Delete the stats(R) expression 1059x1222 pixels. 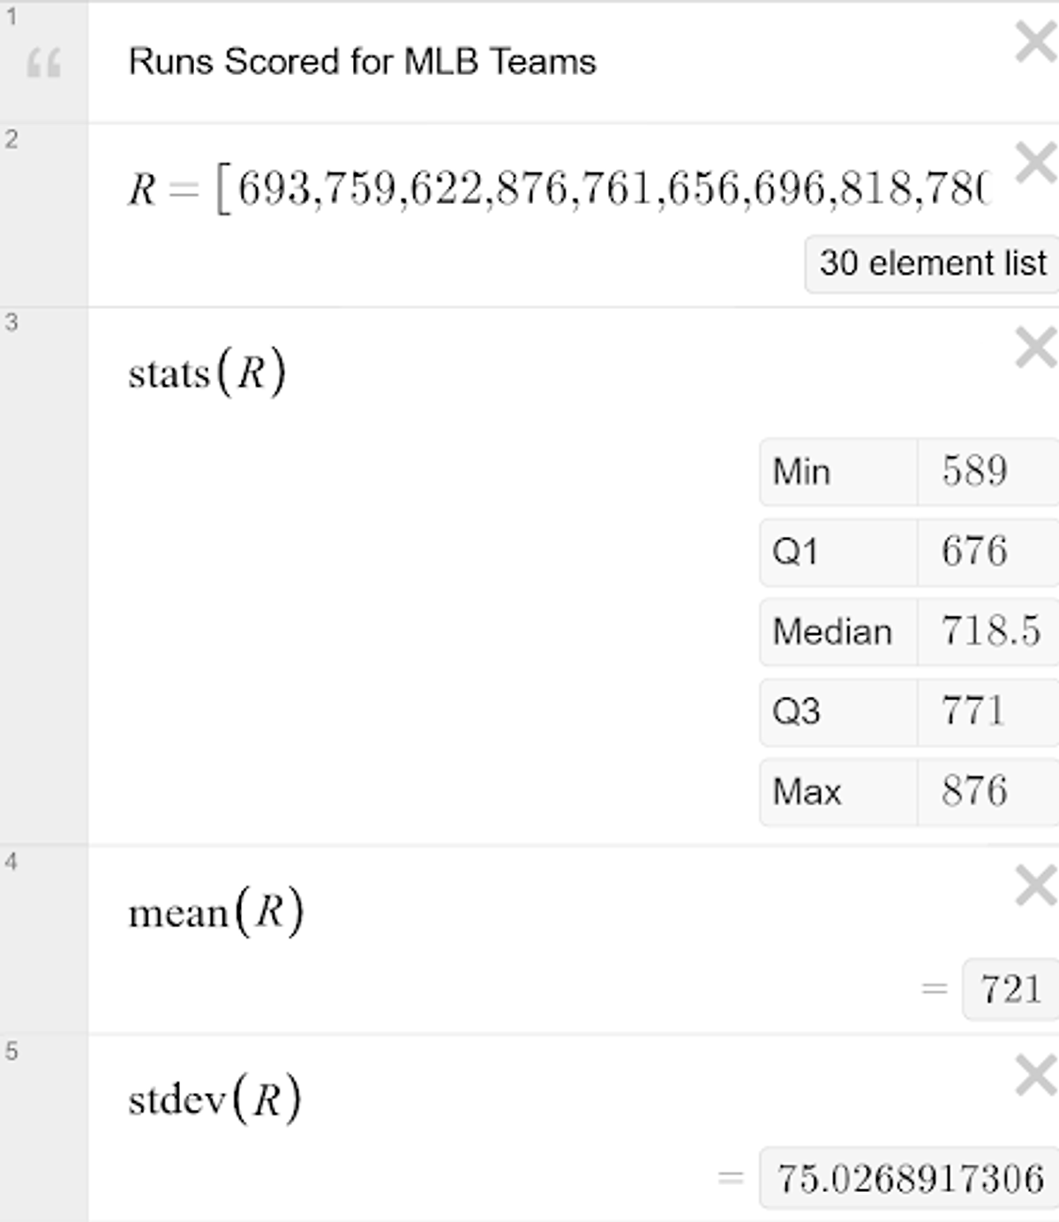(1035, 347)
